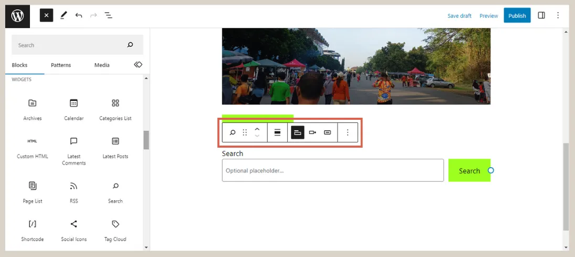Insert the Latest Comments block
Screen dimensions: 575x257
click(74, 151)
